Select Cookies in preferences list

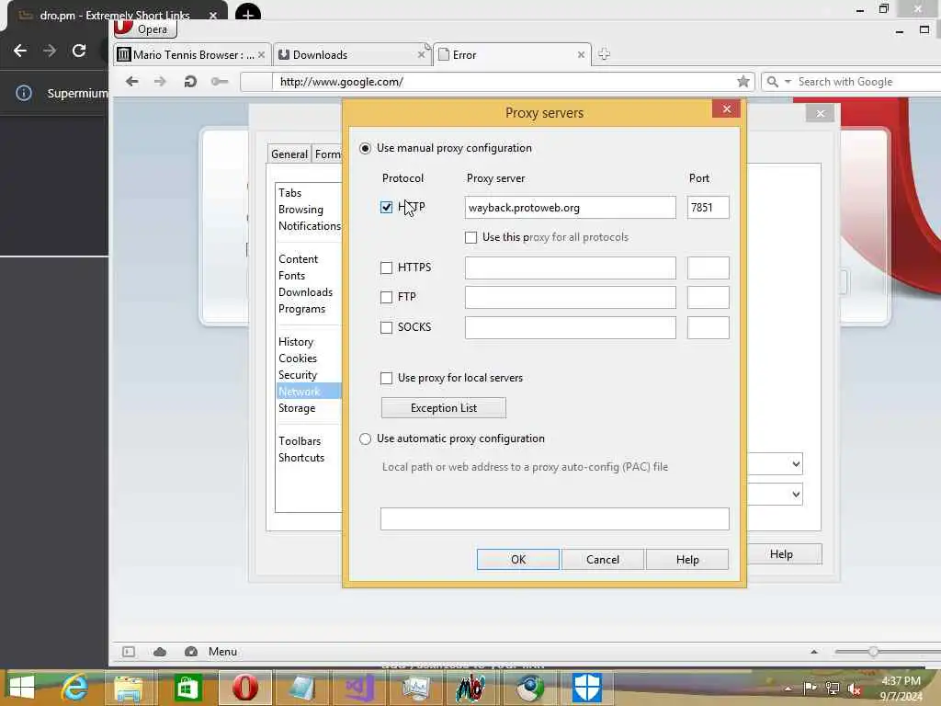[x=298, y=359]
